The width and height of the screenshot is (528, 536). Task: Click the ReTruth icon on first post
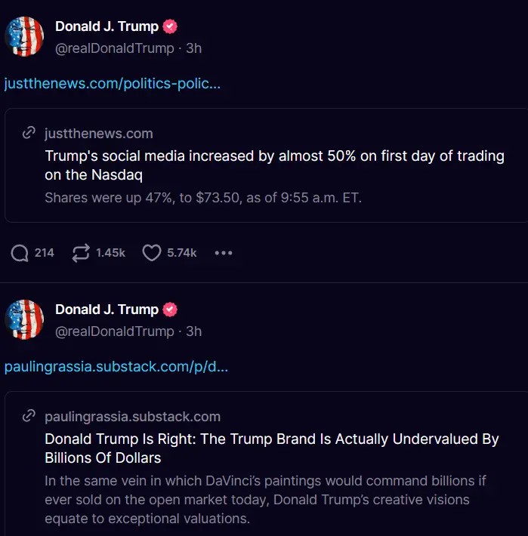click(x=81, y=253)
